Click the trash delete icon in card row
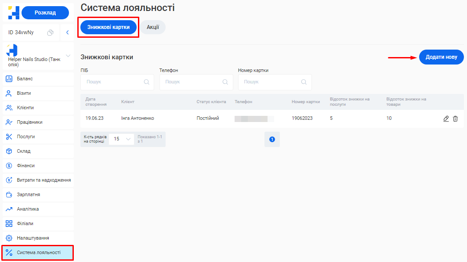This screenshot has height=262, width=467. click(x=455, y=118)
